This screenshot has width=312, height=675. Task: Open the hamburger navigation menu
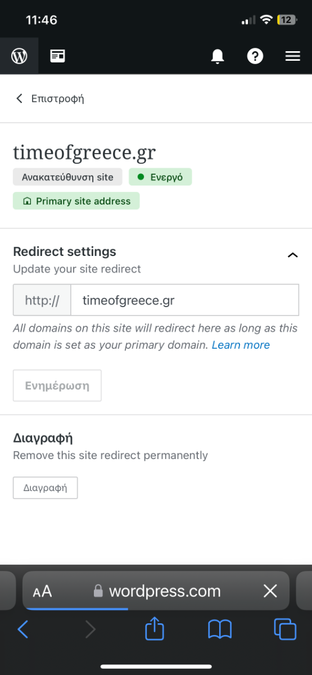point(292,56)
